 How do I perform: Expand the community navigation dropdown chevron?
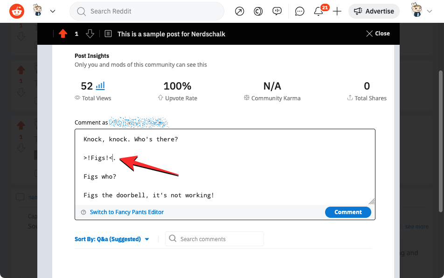click(53, 11)
